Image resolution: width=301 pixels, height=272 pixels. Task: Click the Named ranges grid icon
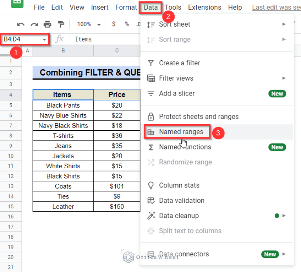151,132
